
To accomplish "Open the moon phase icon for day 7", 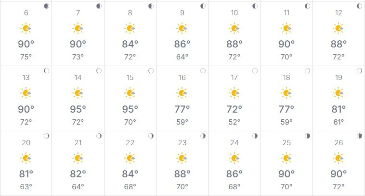I will [99, 6].
